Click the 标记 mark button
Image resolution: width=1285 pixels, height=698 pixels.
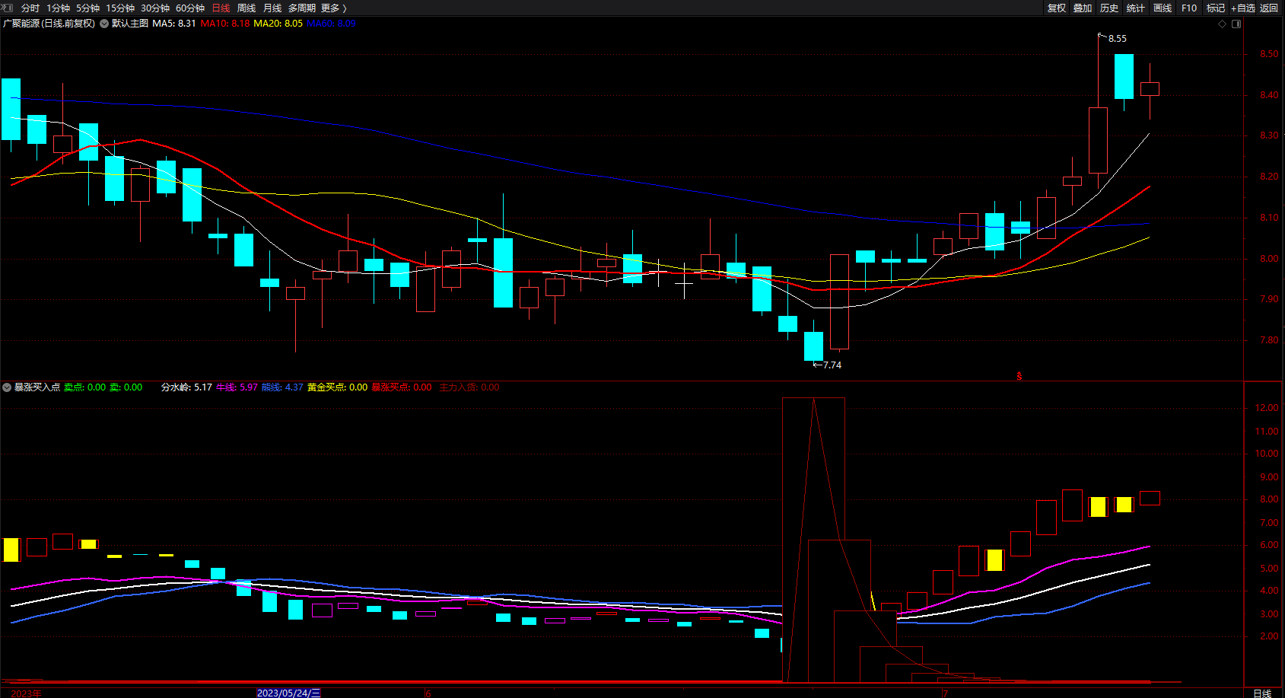(x=1216, y=8)
